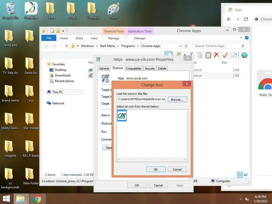The width and height of the screenshot is (272, 204).
Task: Select the Shortcut tab in Properties
Action: 117,68
